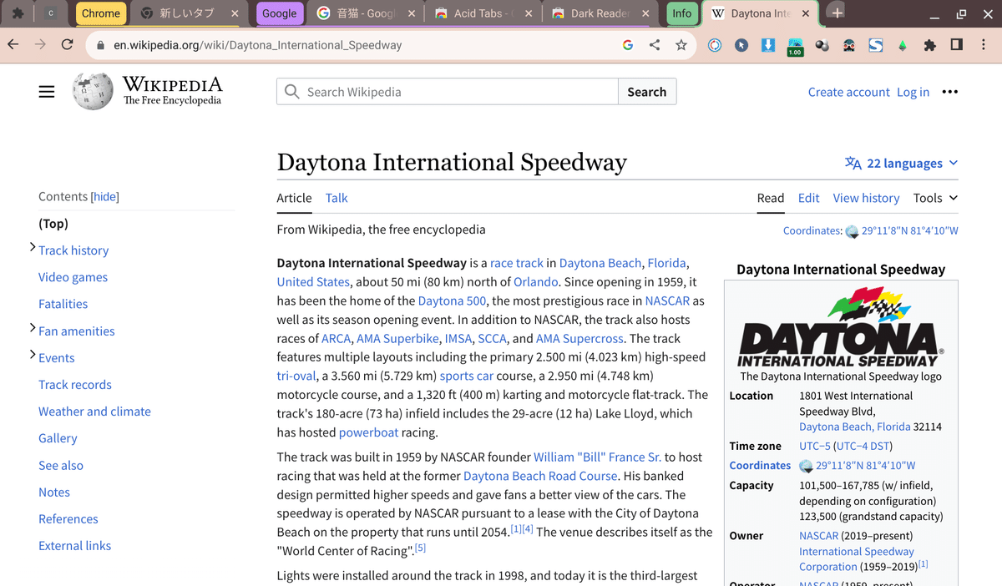Jump to Weather and climate in Contents
The image size is (1002, 586).
coord(94,412)
